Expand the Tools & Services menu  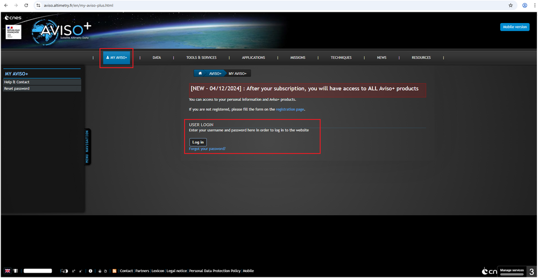[201, 57]
